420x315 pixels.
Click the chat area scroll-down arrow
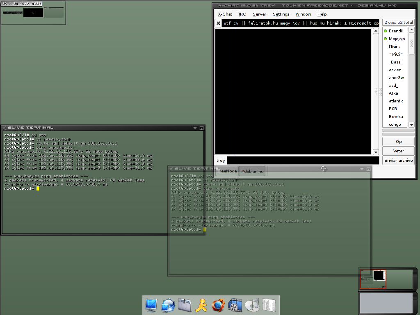pos(376,152)
